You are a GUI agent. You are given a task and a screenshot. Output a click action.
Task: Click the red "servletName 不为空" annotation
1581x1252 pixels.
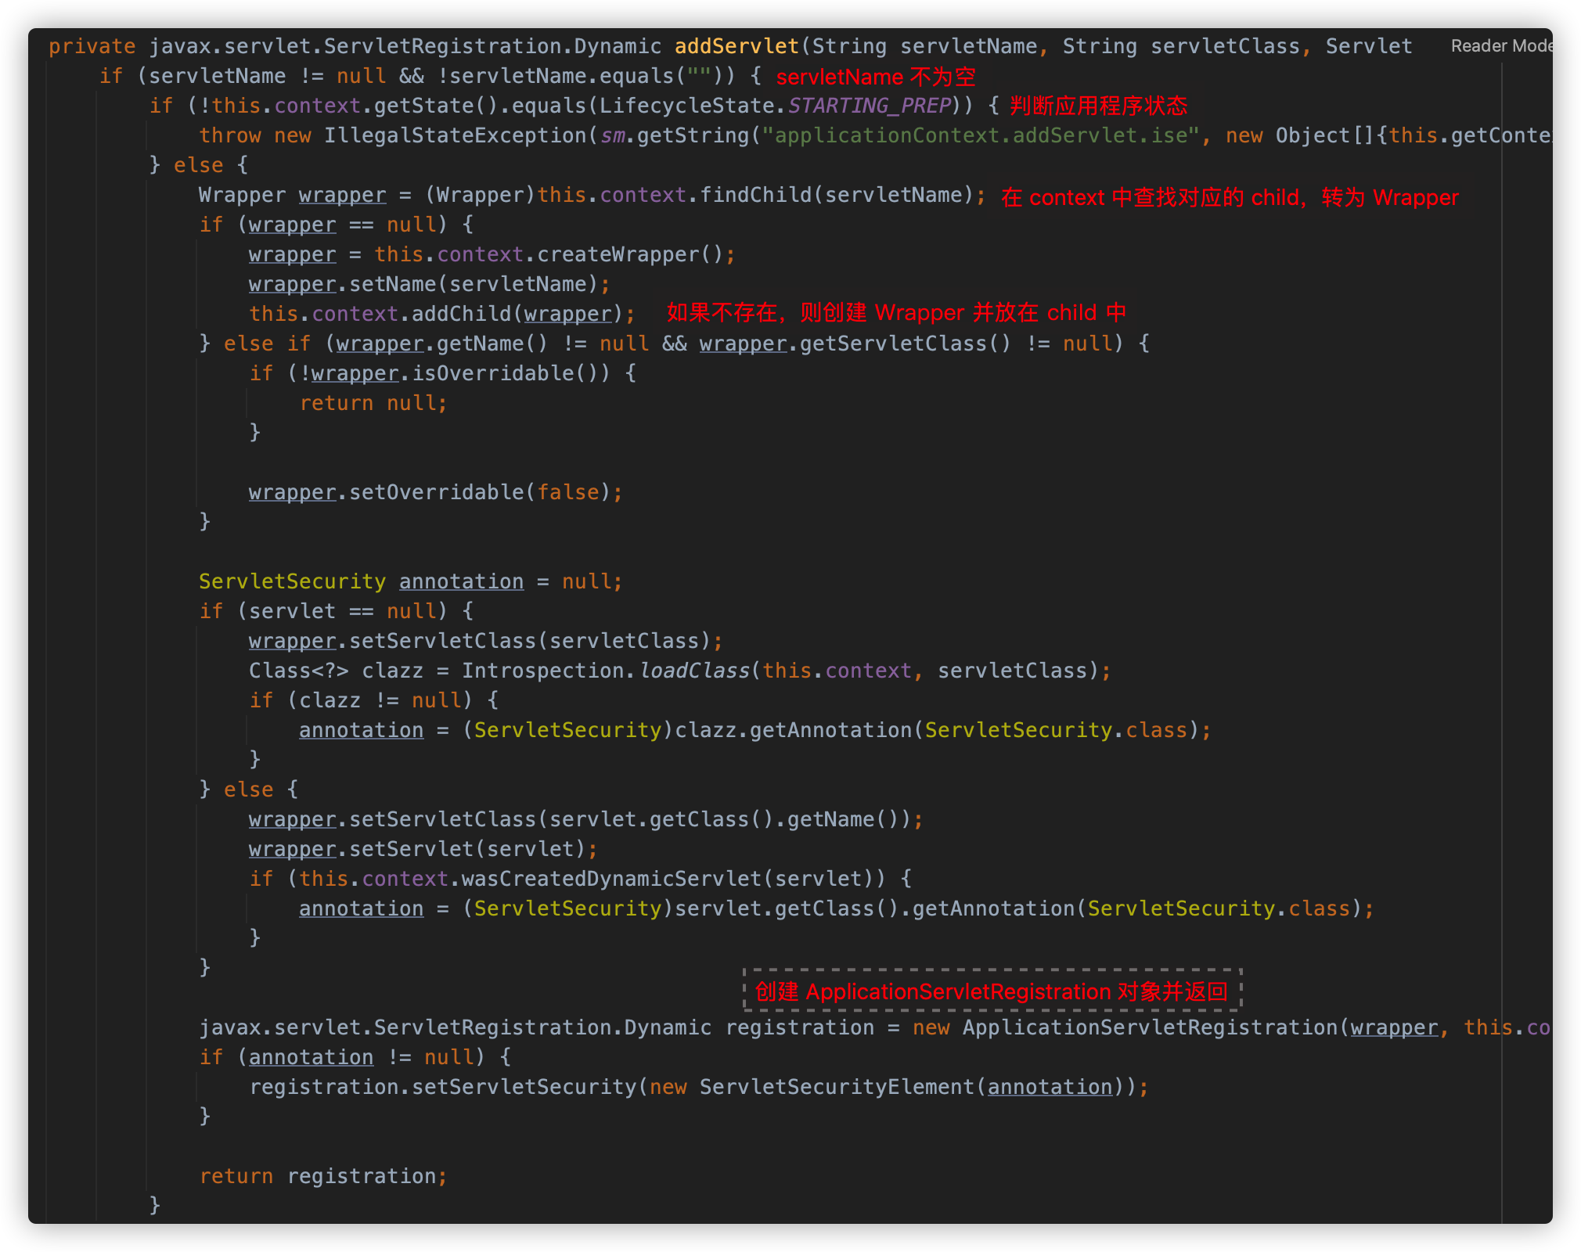(875, 77)
